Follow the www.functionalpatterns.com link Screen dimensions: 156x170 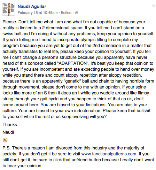109,154
